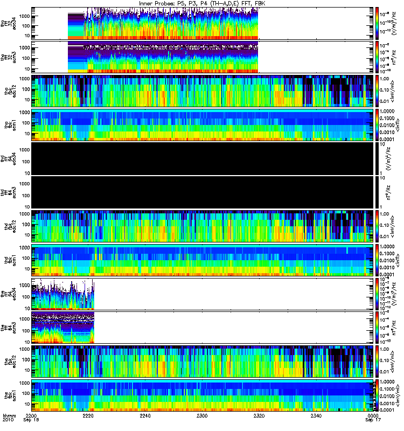Click the nT²/Hz unit label of tha scm3 panel

click(393, 57)
